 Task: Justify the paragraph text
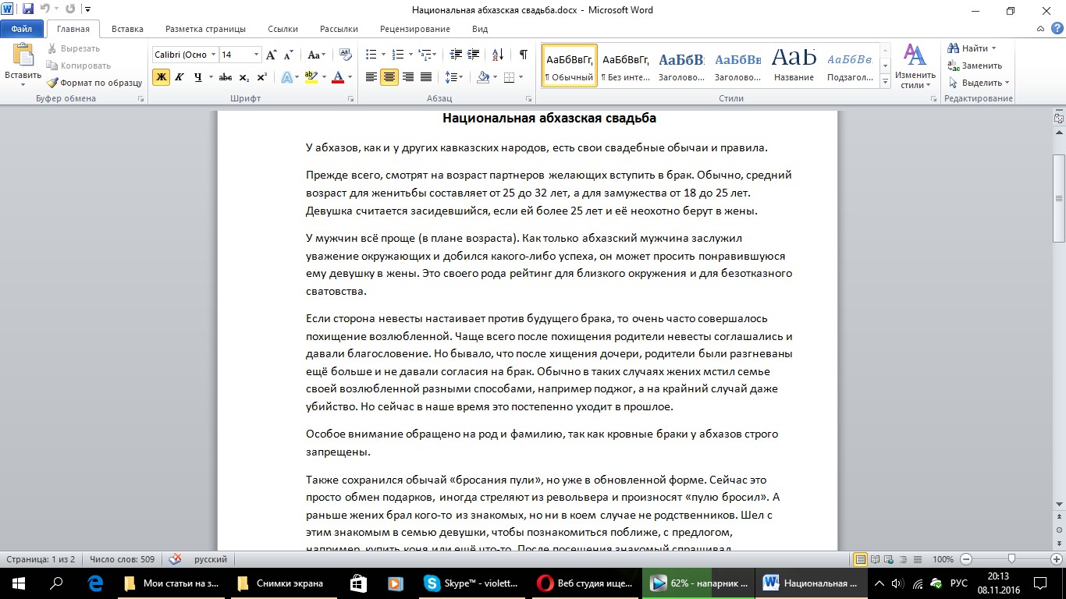click(x=426, y=77)
